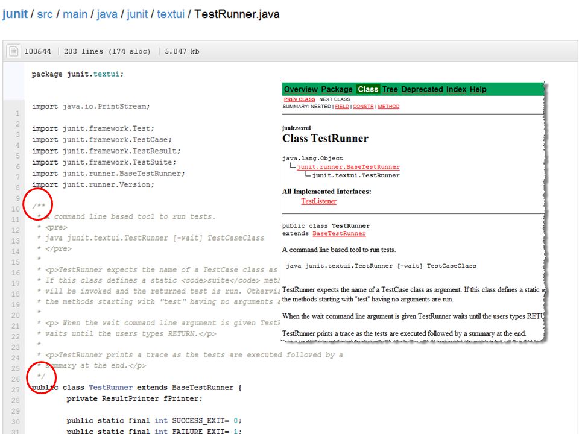Click the 'java.lang.Object' hierarchy text
579x434 pixels.
tap(312, 159)
